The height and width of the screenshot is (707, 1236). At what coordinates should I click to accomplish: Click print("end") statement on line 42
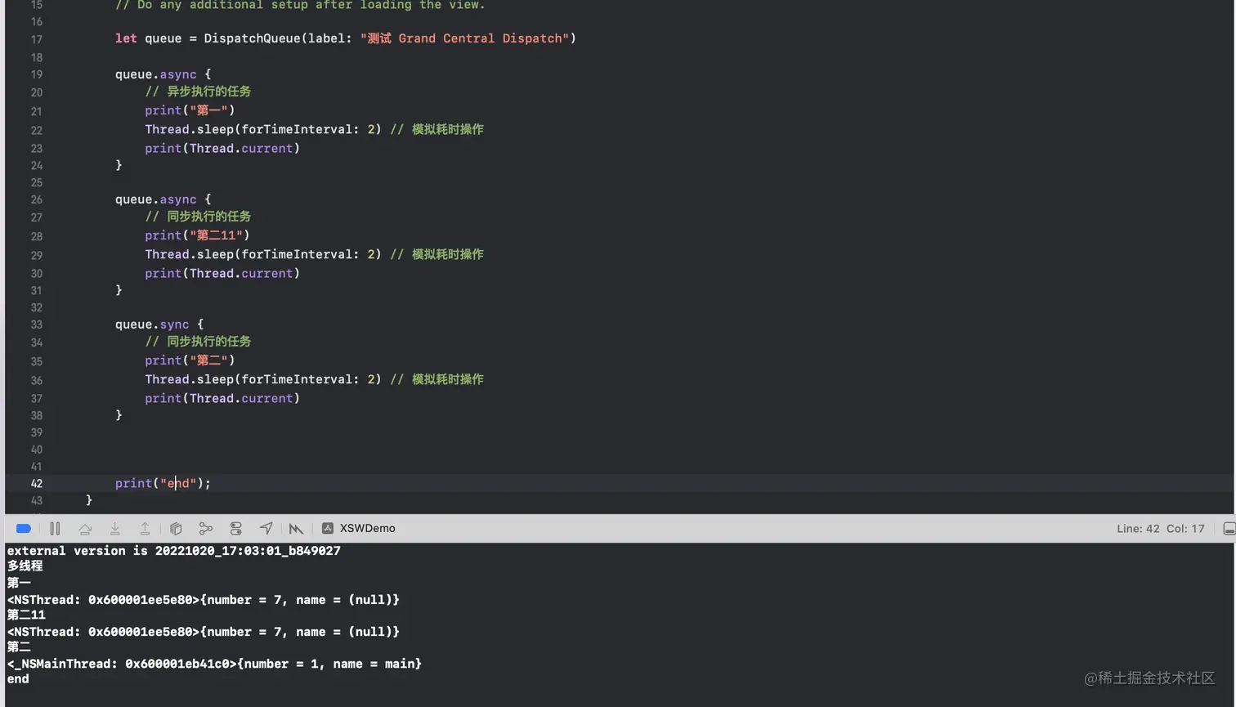(163, 484)
